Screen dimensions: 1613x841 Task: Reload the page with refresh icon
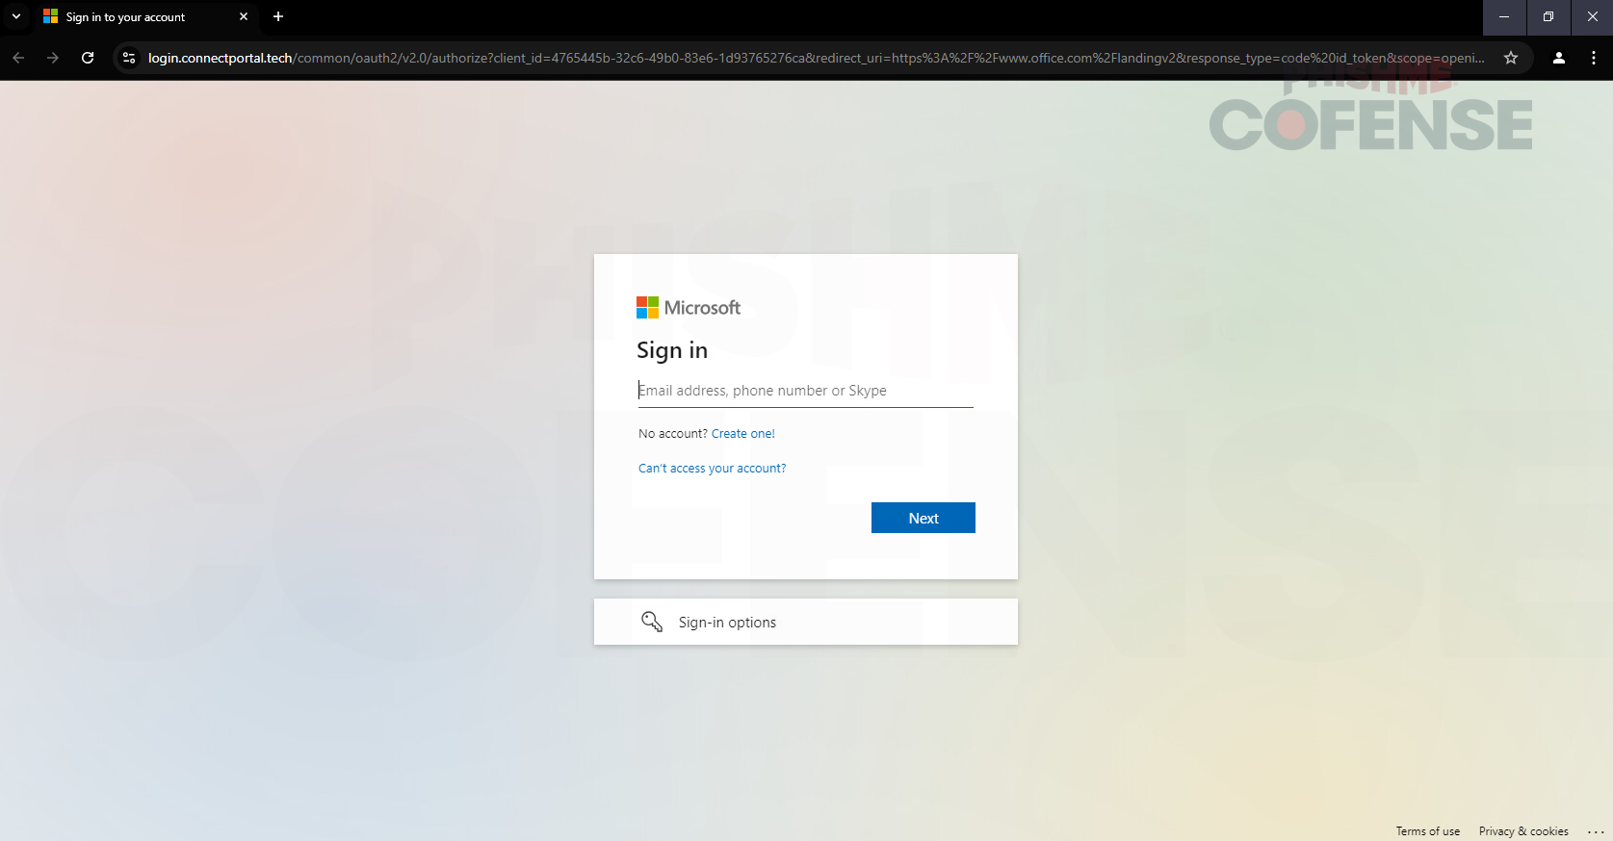88,58
